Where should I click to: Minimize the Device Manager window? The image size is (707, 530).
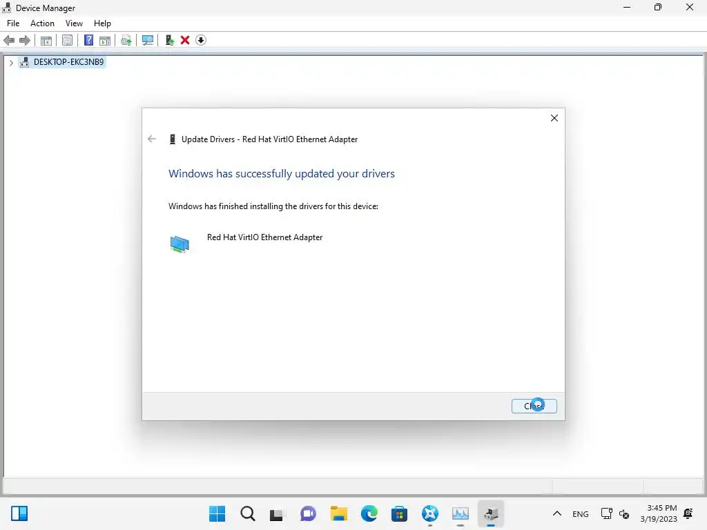(627, 7)
